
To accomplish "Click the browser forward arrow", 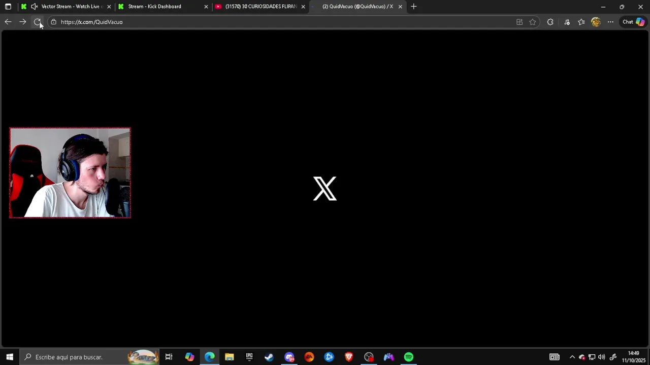I will pos(22,22).
